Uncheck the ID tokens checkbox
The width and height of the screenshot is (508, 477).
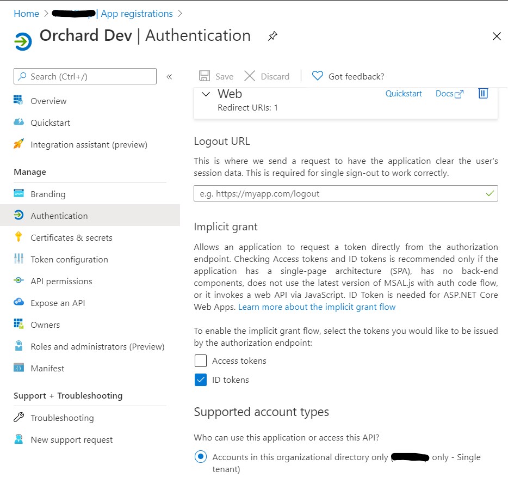(x=201, y=380)
